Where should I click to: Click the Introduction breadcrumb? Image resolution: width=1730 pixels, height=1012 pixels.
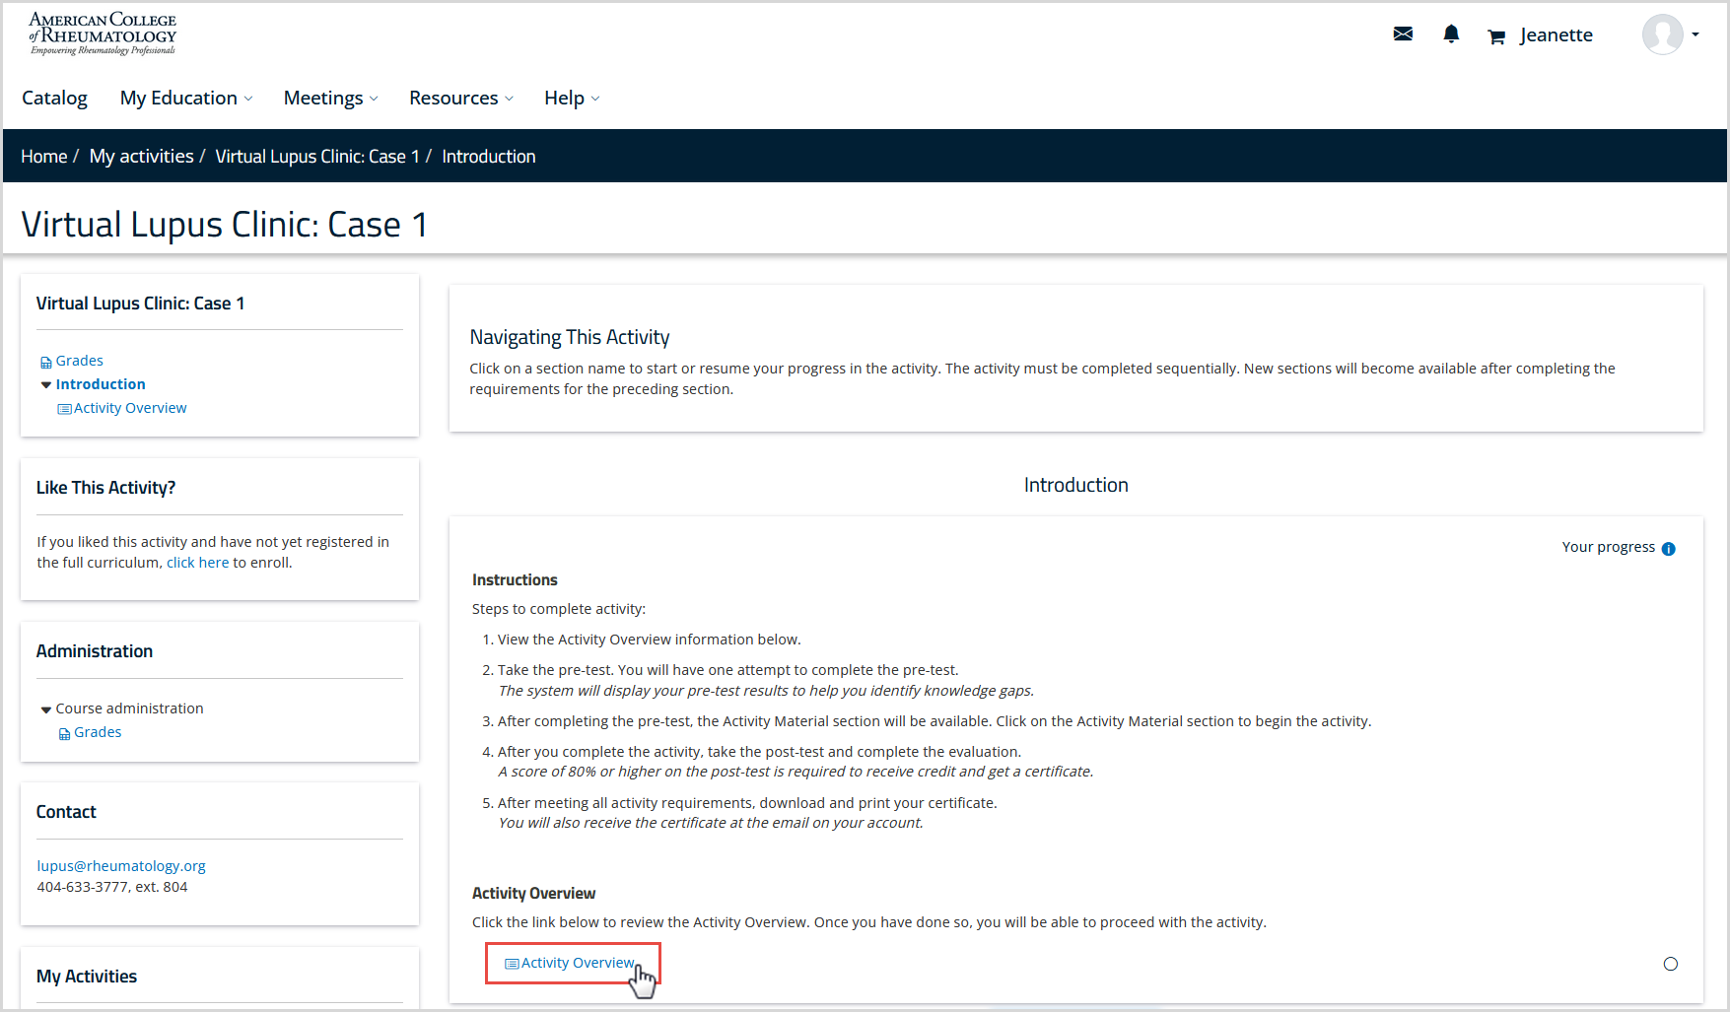pos(489,157)
